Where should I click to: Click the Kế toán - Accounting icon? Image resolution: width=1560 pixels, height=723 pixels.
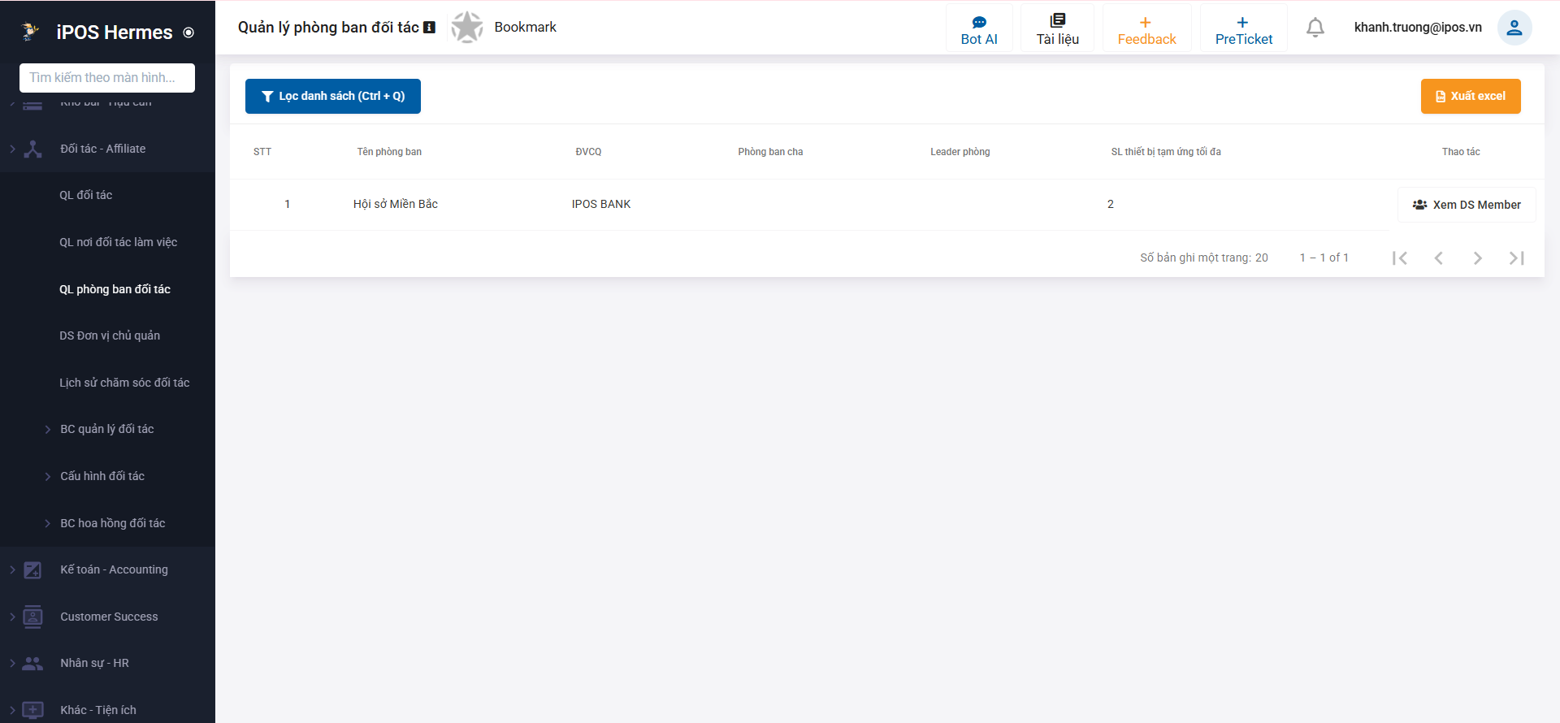point(32,569)
